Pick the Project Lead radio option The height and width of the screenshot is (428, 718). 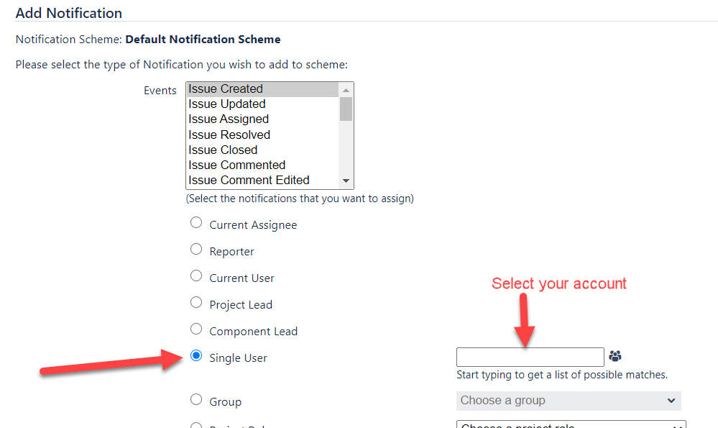196,302
